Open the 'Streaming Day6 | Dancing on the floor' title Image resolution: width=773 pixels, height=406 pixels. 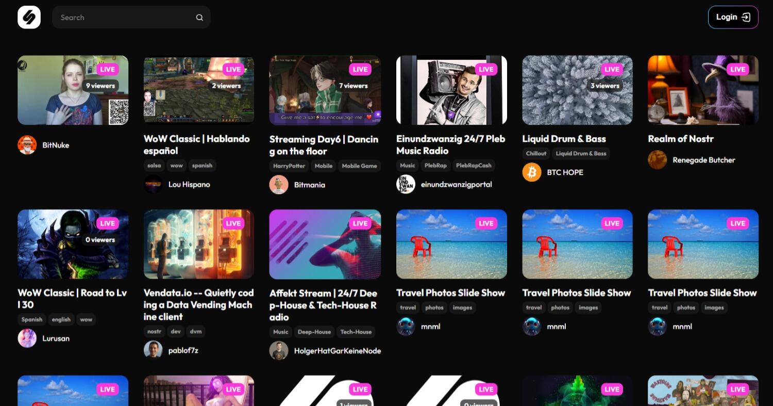[324, 145]
